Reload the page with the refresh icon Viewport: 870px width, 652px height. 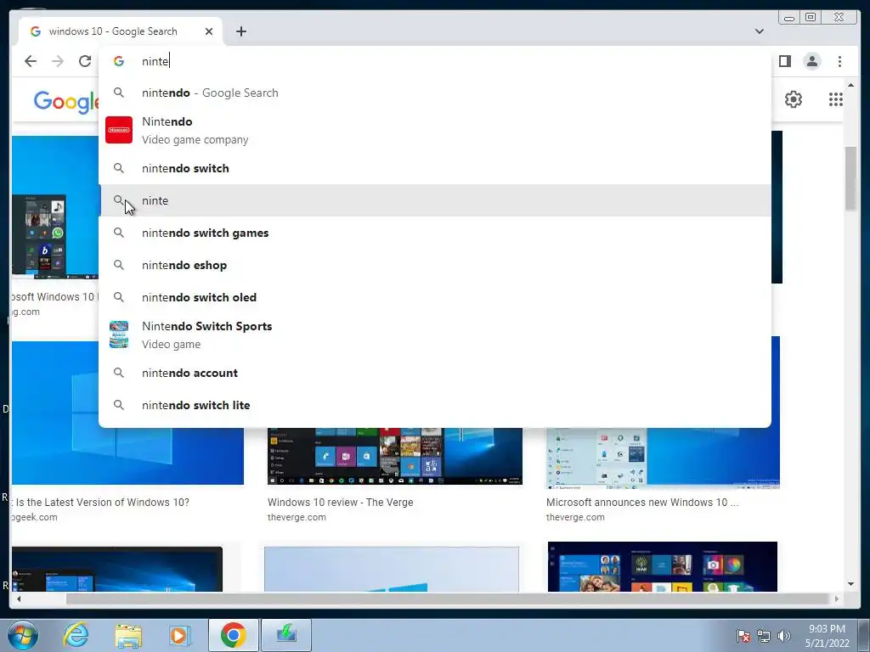point(84,61)
